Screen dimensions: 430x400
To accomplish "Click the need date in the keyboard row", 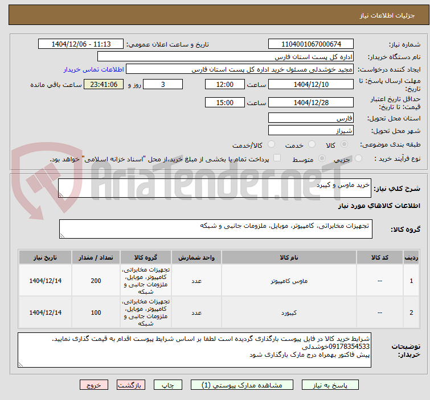I will pos(45,312).
